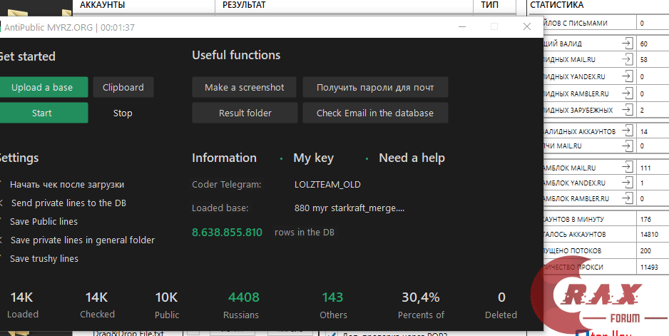Click the АМБЛОК MAIL.RU value 111
The image size is (669, 336).
[645, 168]
